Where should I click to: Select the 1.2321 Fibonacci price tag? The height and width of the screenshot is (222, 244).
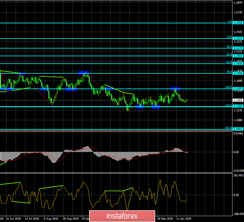pos(238,38)
